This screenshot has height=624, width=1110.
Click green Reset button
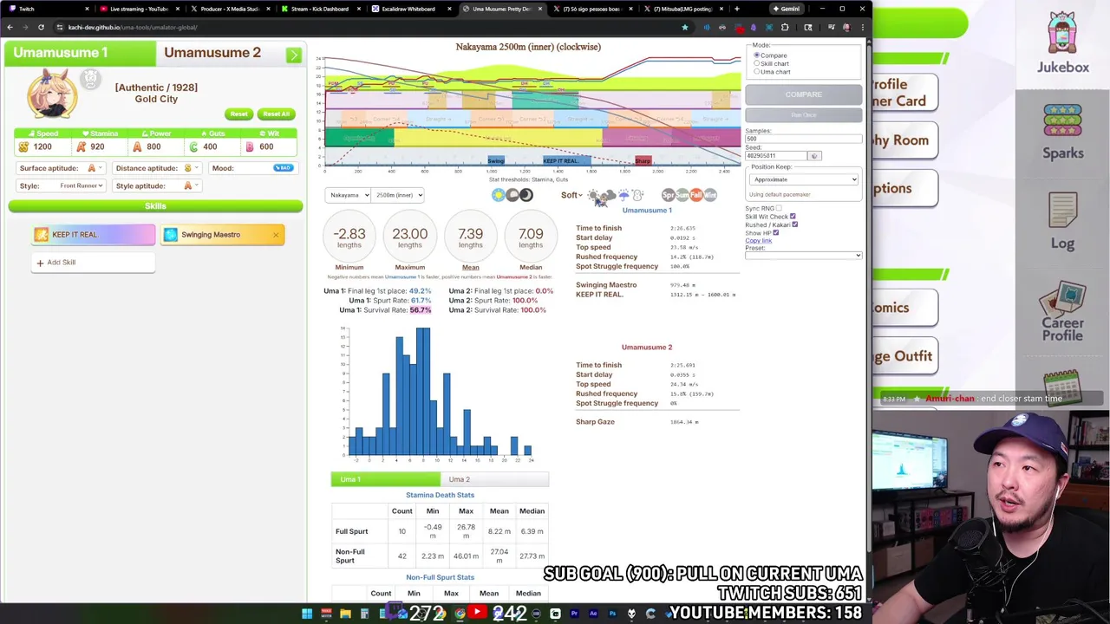coord(238,114)
